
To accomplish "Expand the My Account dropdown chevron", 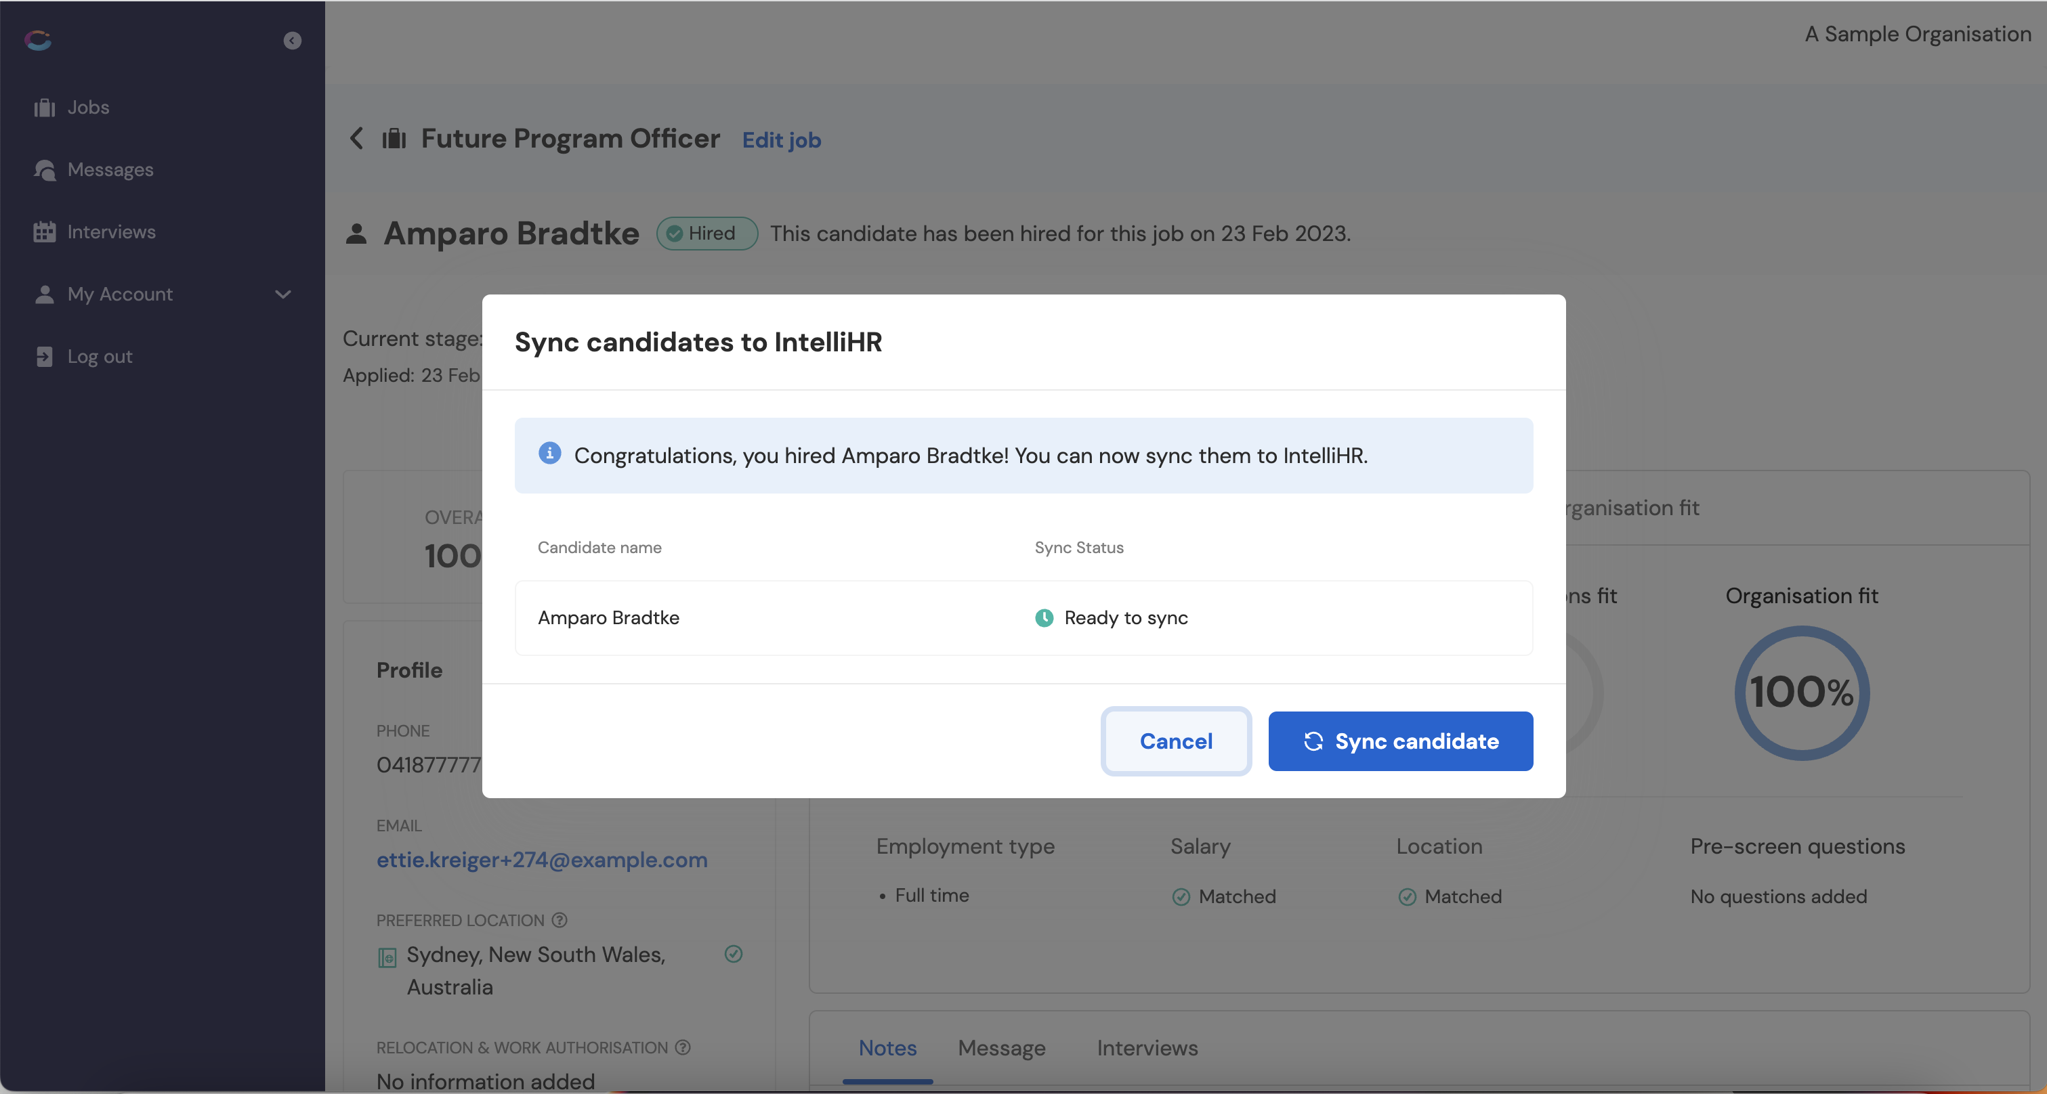I will (x=283, y=294).
